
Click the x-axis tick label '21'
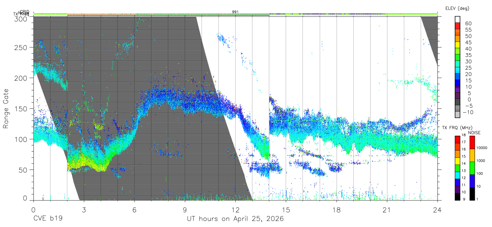pos(387,210)
